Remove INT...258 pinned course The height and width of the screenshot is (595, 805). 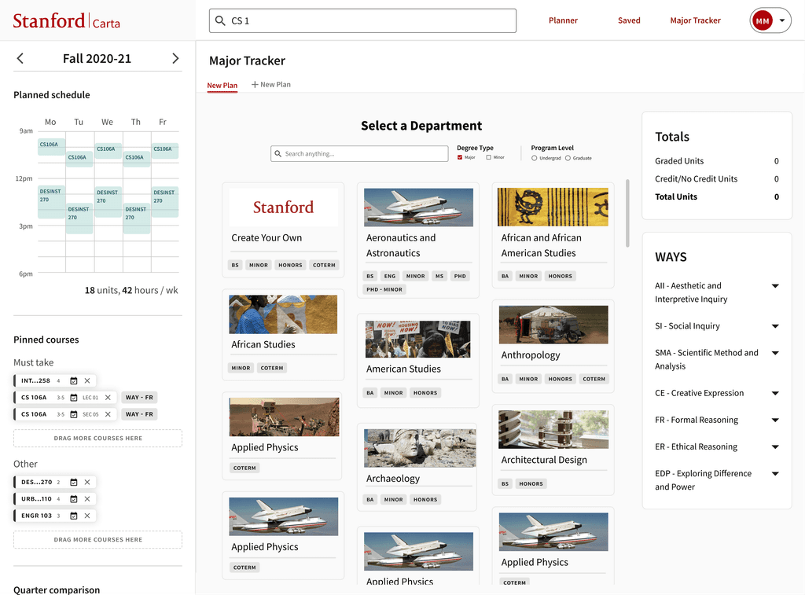point(87,381)
